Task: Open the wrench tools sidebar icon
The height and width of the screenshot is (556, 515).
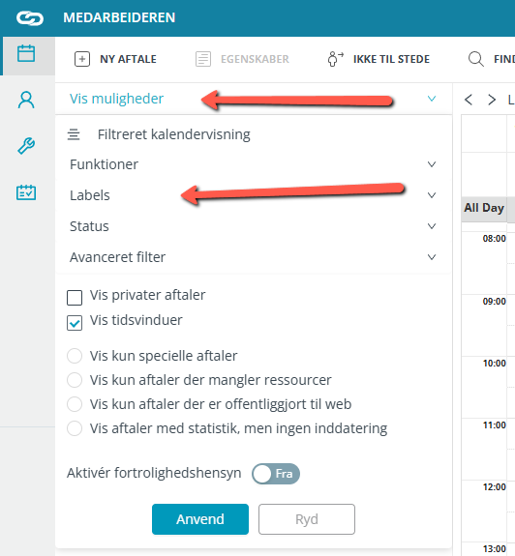Action: [26, 146]
